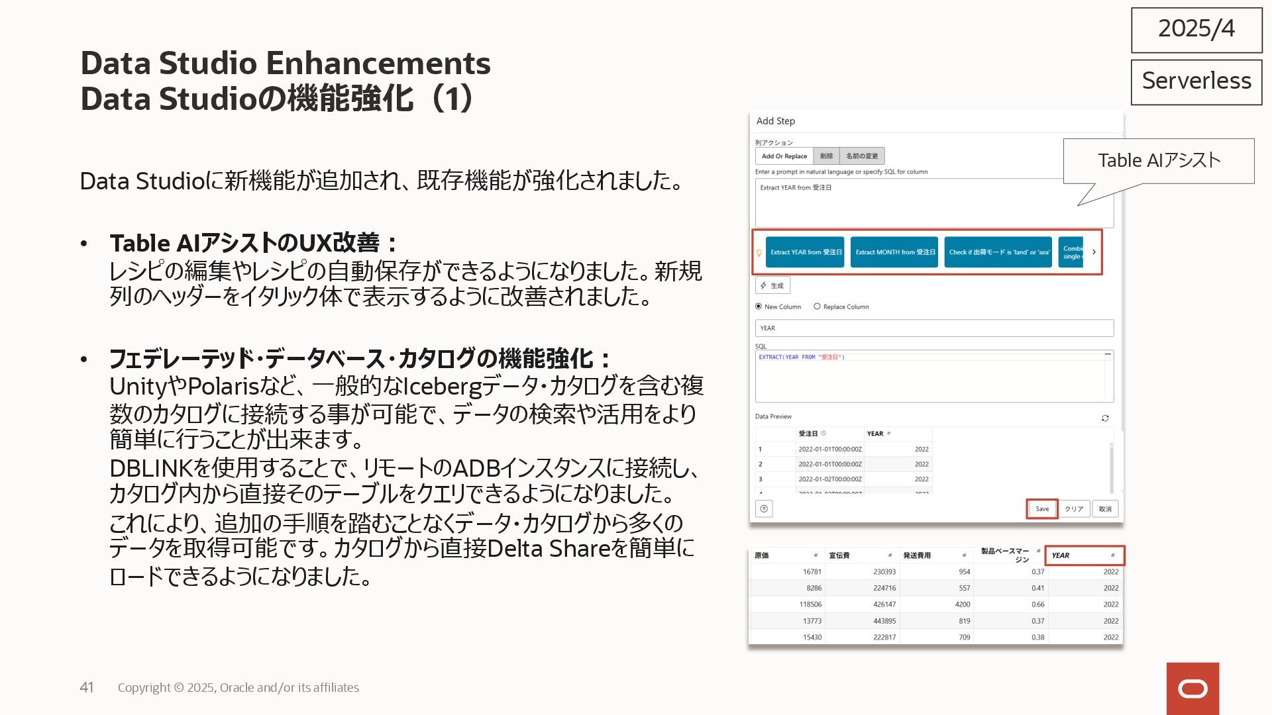Click the # icon in YEAR preview header
The image size is (1272, 715).
tap(889, 434)
